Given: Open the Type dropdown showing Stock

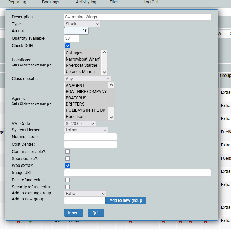Looking at the screenshot, I should (83, 24).
